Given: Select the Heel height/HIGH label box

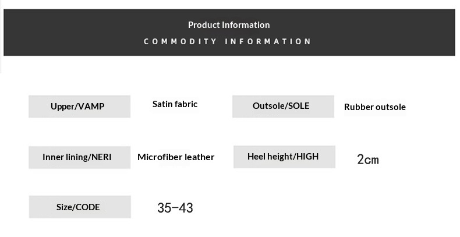Looking at the screenshot, I should click(x=284, y=157).
